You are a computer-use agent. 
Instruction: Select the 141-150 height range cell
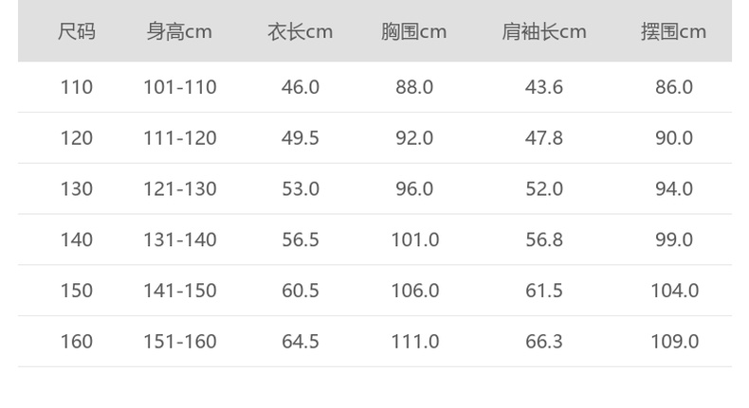click(x=180, y=291)
